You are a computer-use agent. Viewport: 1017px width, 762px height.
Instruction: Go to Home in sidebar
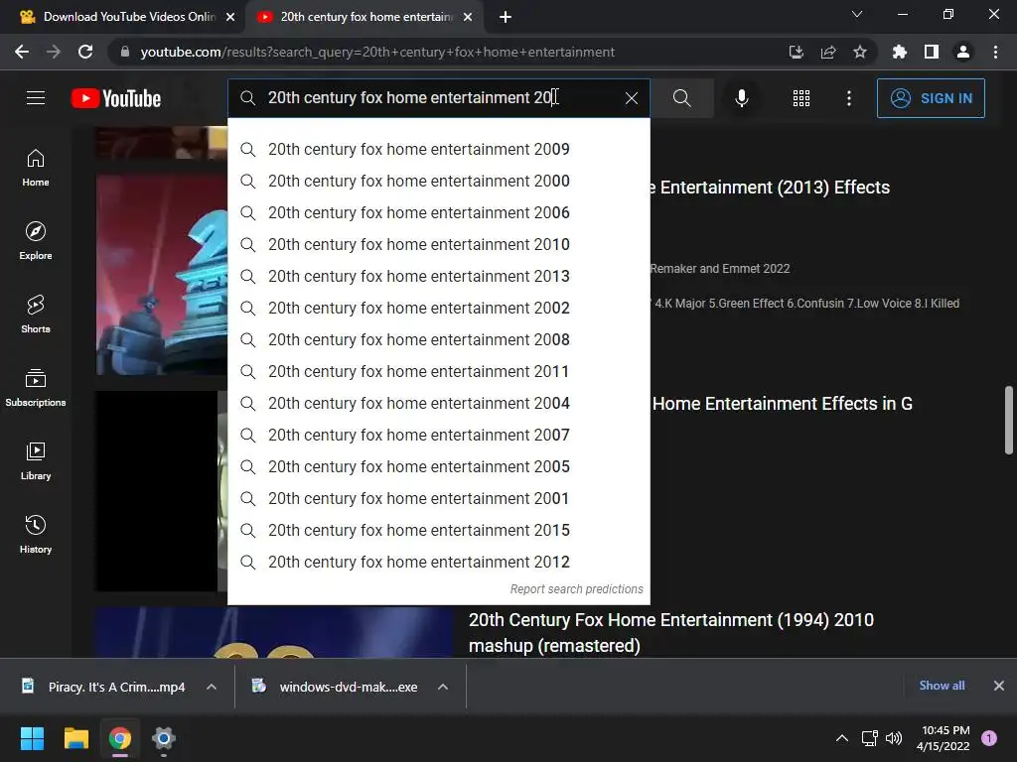(x=36, y=168)
